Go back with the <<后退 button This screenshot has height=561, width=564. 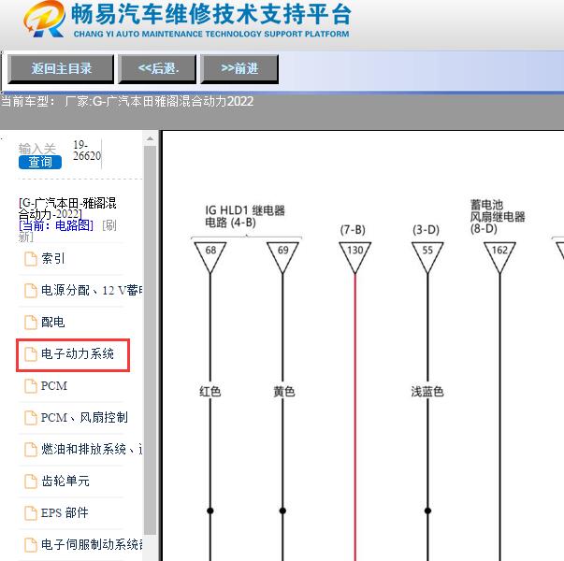(x=157, y=68)
